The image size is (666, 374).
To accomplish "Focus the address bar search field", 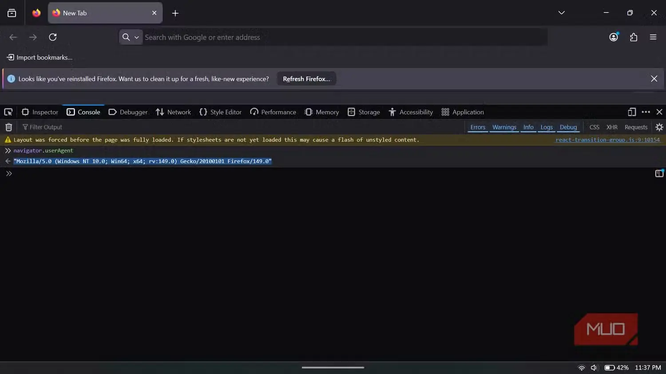I will pos(344,37).
